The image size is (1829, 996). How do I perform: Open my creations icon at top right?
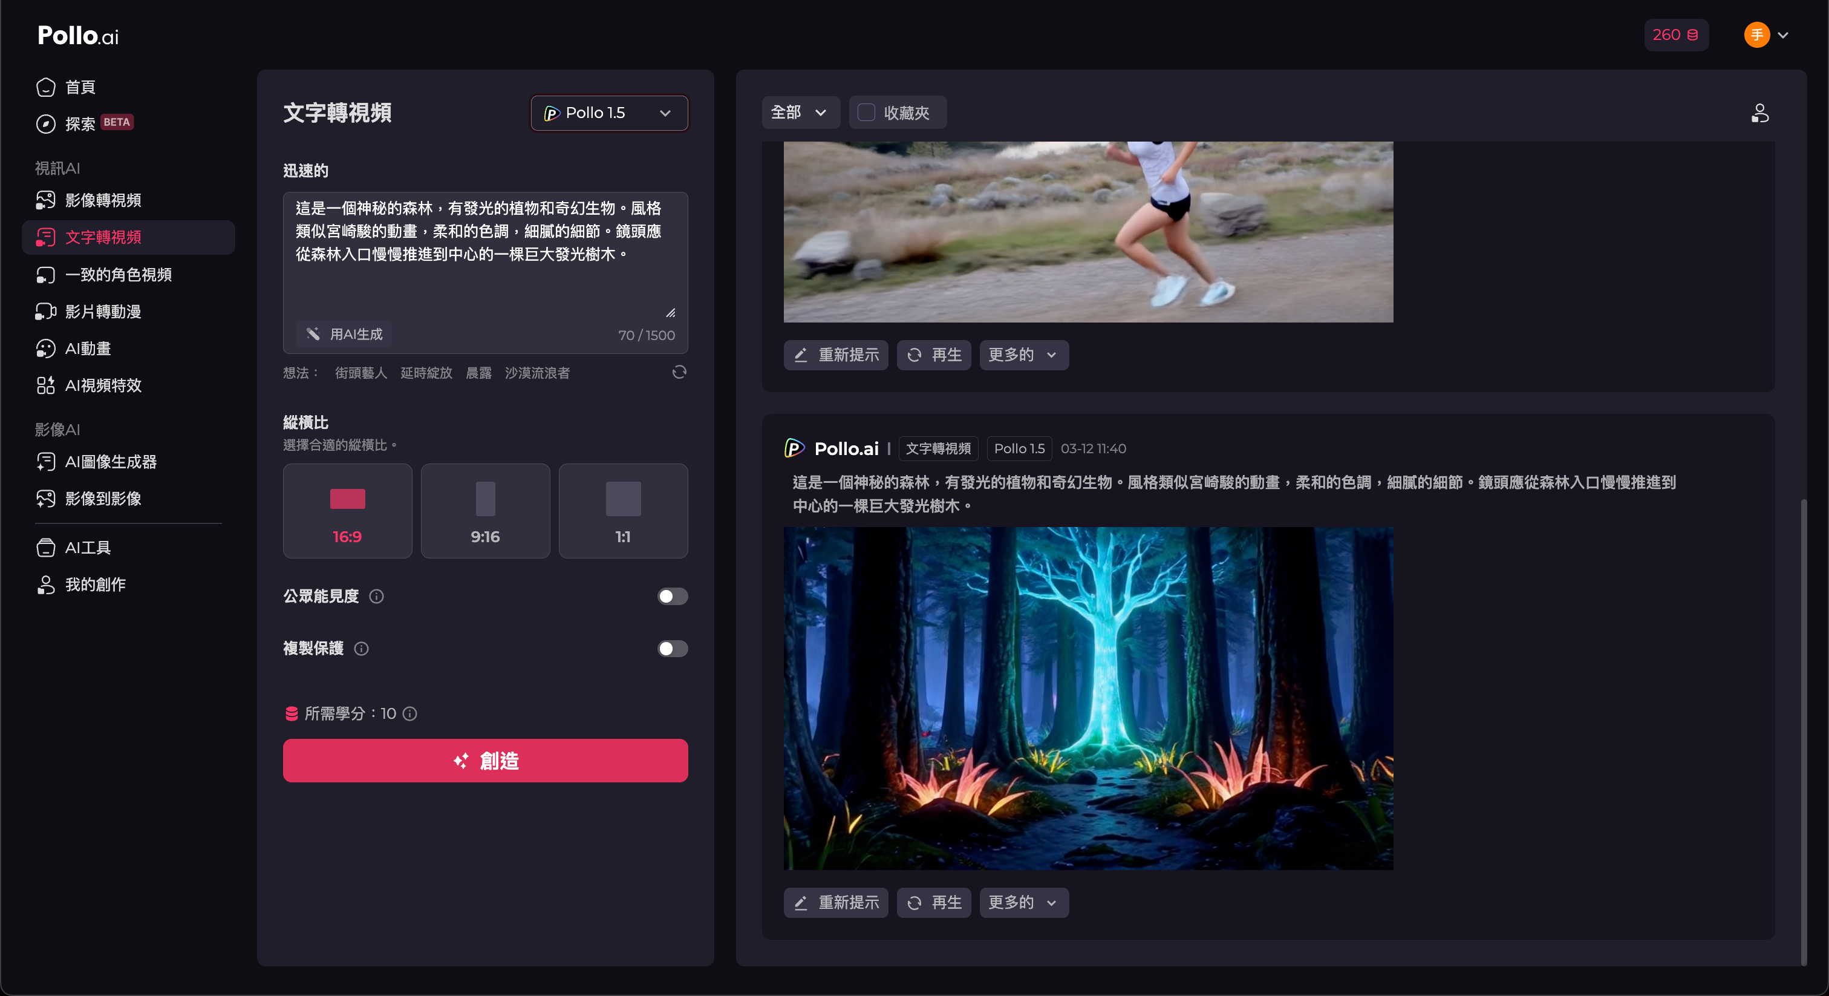pos(1759,113)
